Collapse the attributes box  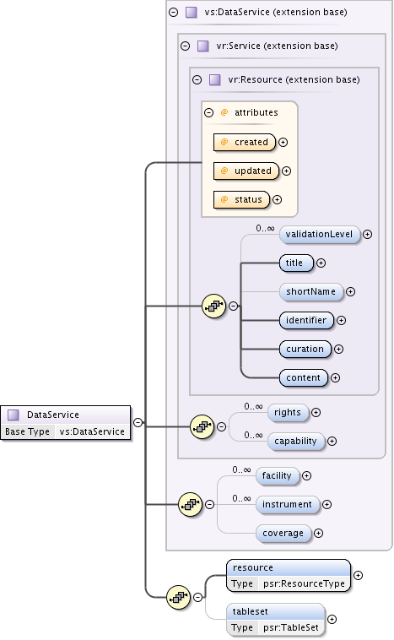click(x=209, y=112)
